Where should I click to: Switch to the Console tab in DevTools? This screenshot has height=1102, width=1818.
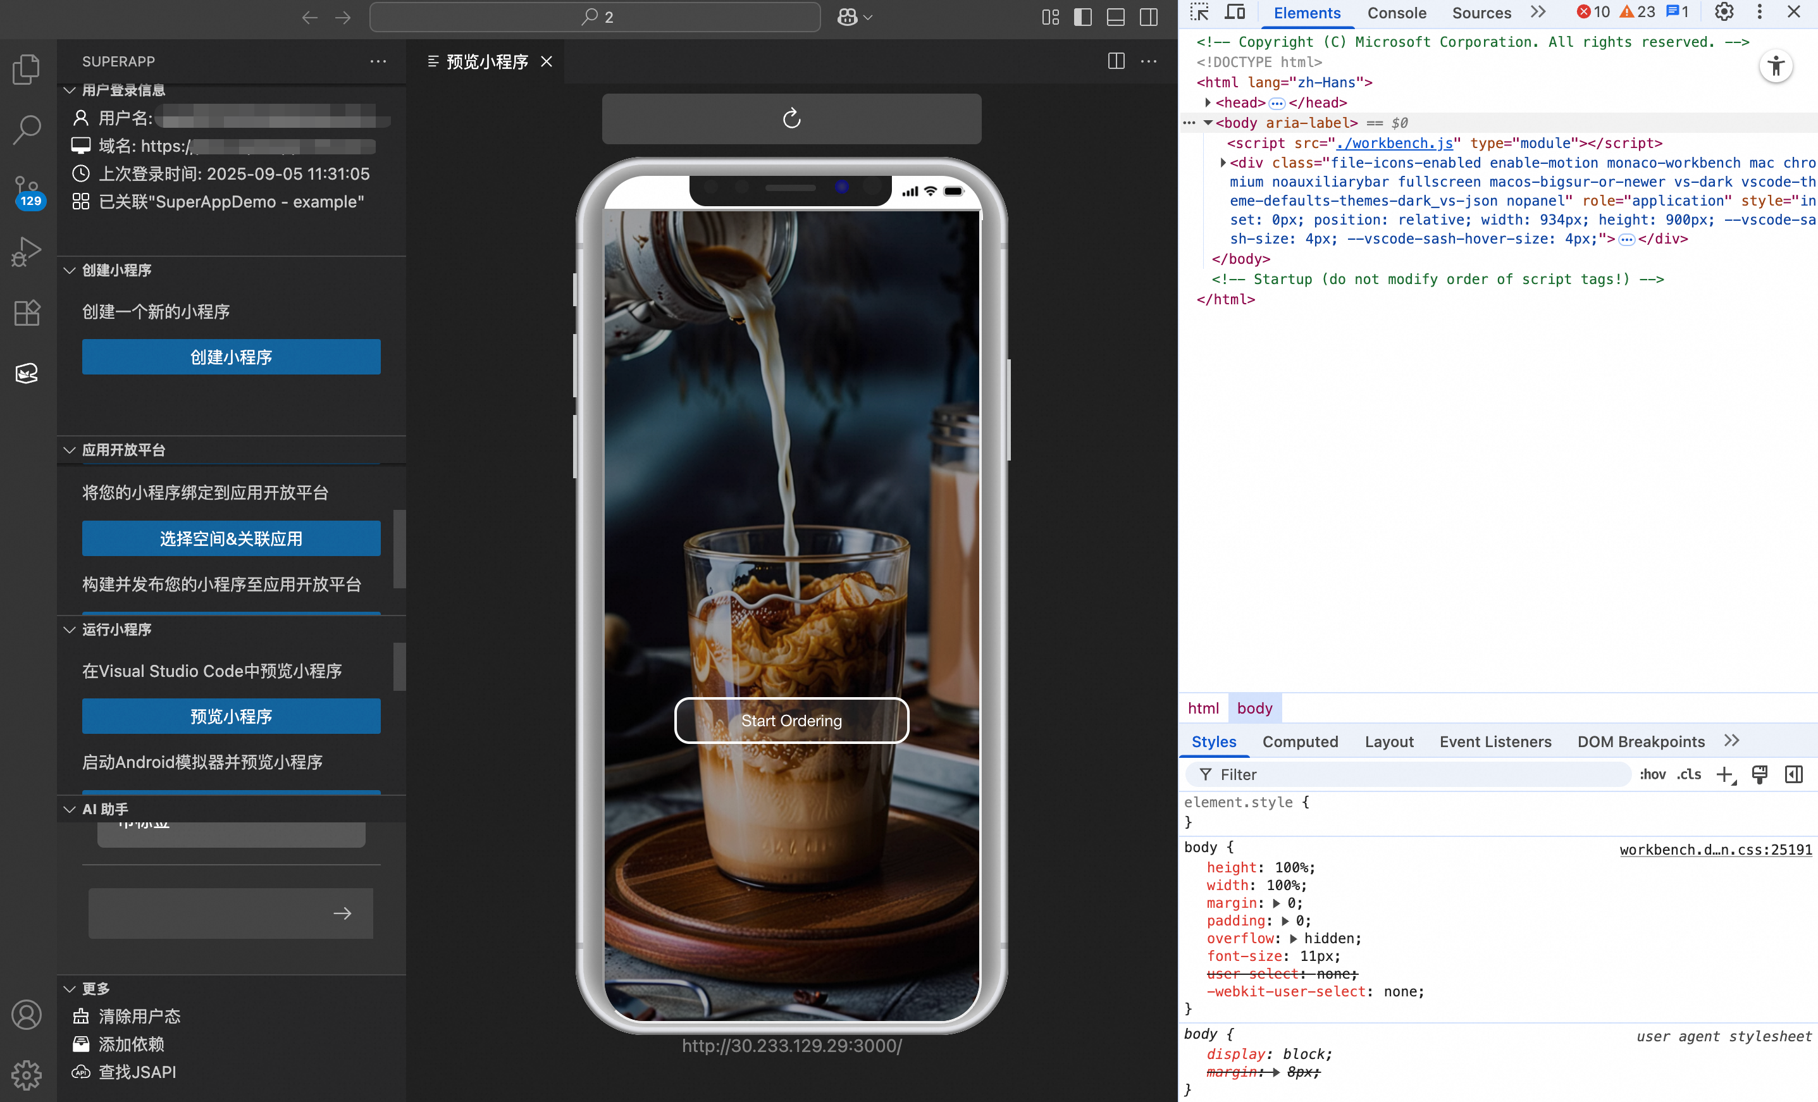pos(1396,13)
